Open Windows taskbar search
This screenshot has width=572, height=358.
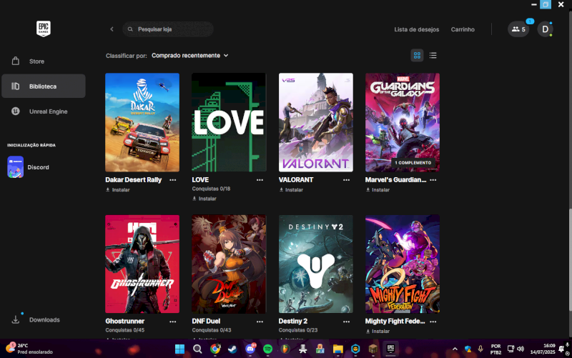(197, 349)
